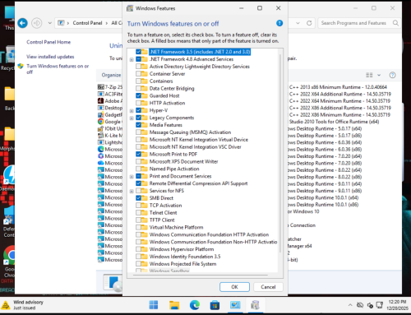Image resolution: width=411 pixels, height=315 pixels.
Task: Click the vertical scrollbar in features list
Action: point(280,154)
